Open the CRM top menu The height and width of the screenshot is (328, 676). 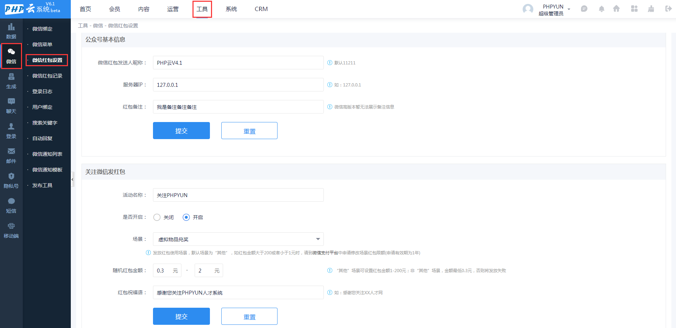coord(261,9)
